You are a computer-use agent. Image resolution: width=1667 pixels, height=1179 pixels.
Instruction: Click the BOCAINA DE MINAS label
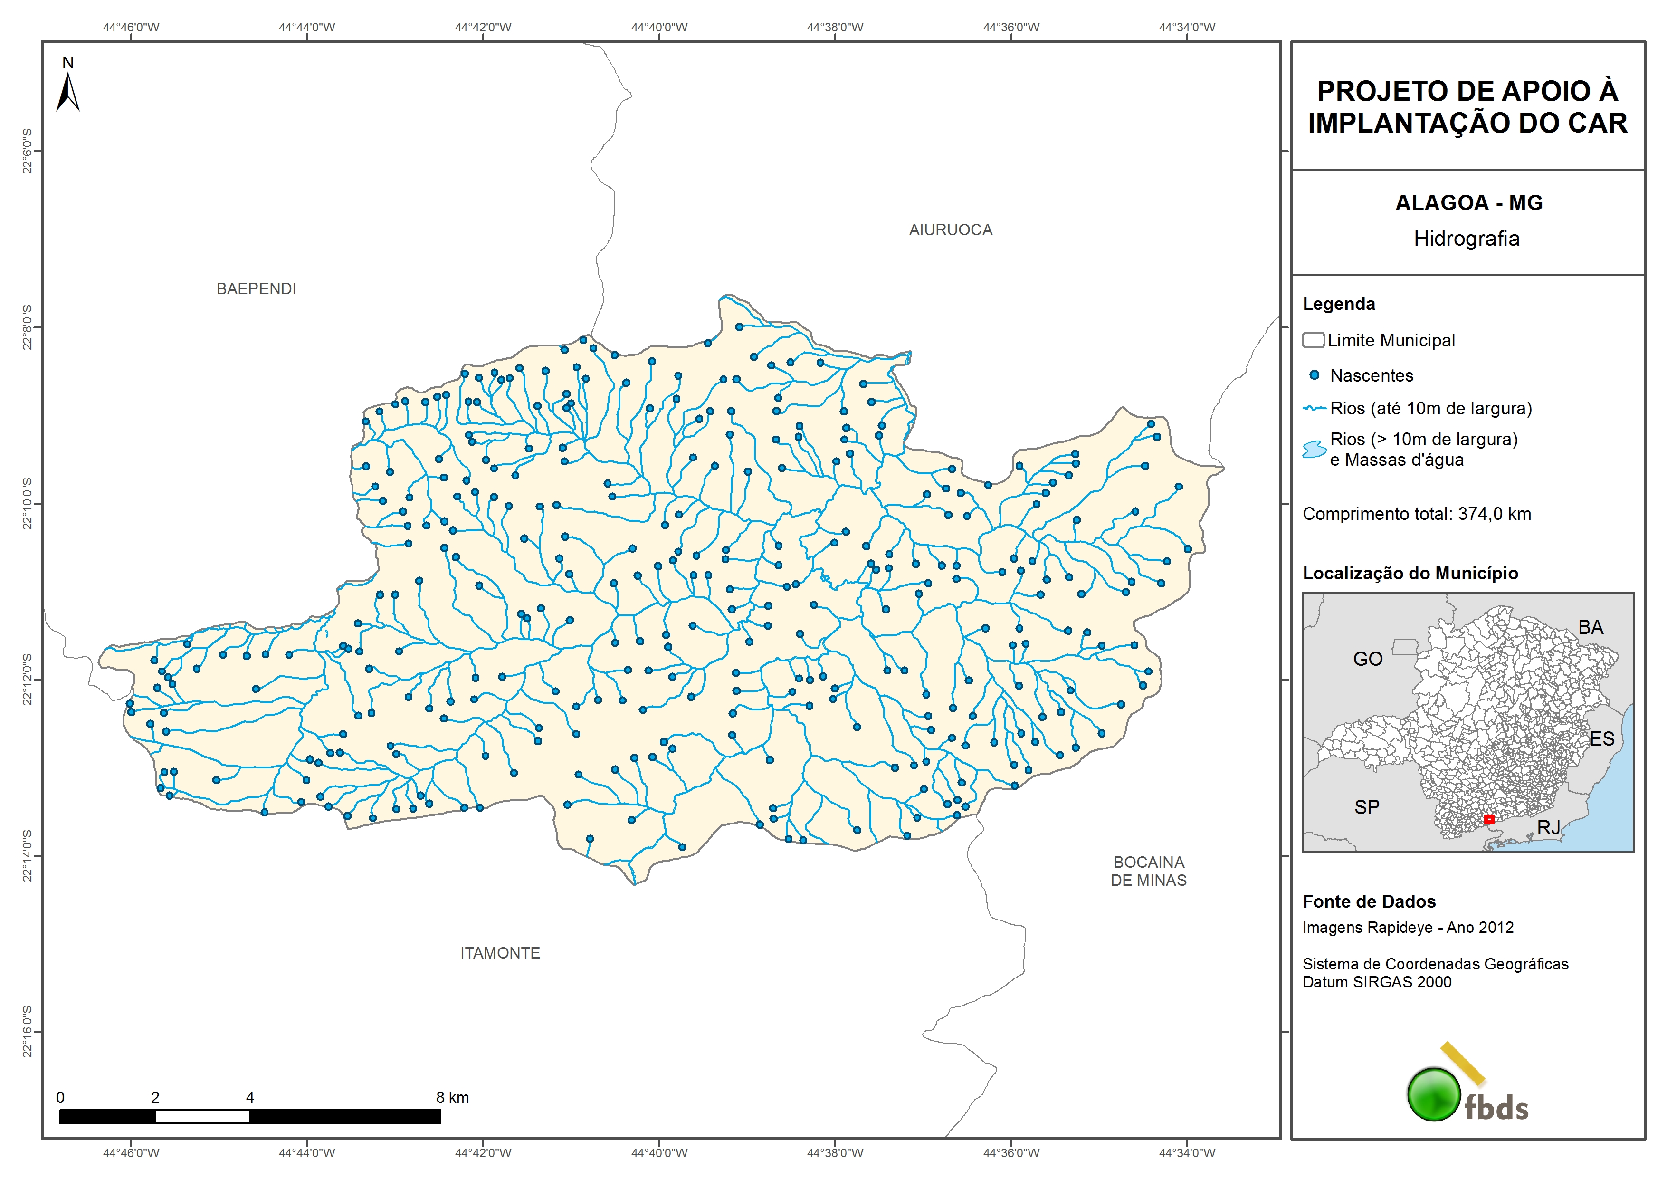(1149, 871)
